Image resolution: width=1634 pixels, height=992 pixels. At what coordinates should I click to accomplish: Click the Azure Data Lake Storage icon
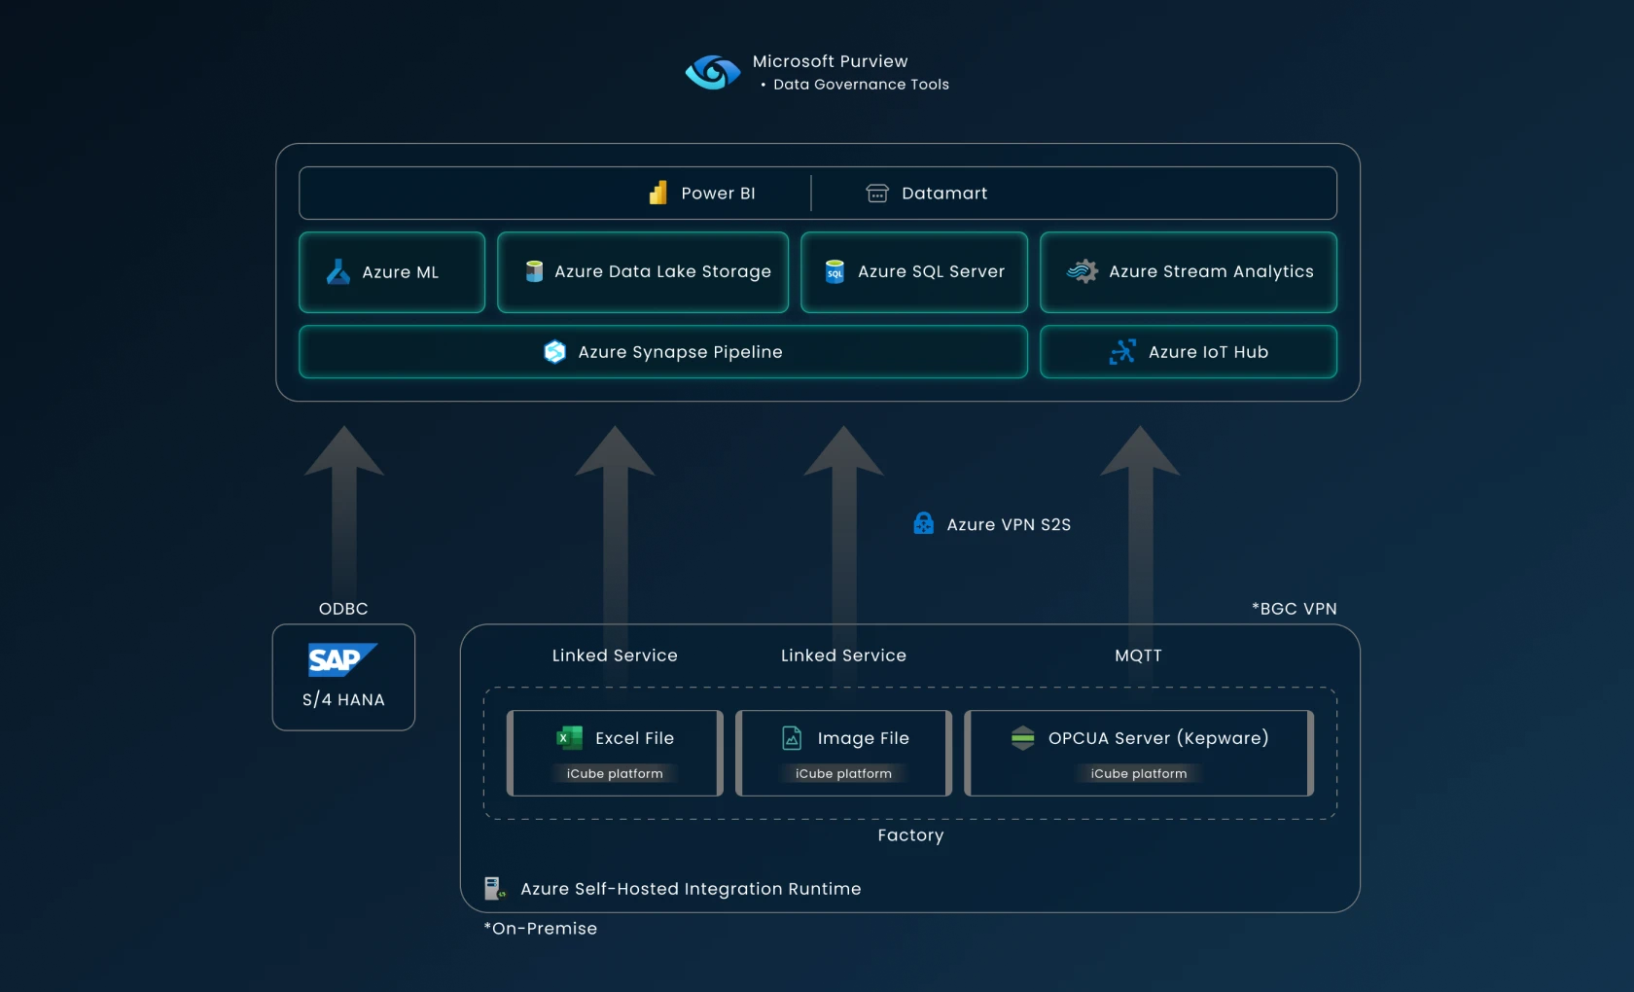point(534,271)
